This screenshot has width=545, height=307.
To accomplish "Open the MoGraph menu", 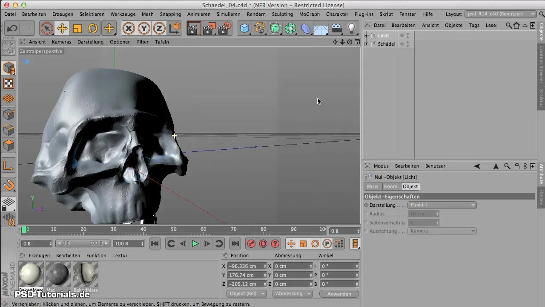I will 310,14.
